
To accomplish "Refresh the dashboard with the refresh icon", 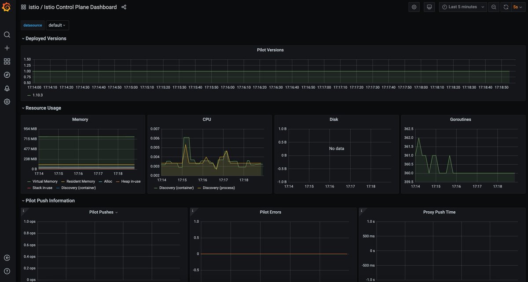I will pyautogui.click(x=506, y=7).
